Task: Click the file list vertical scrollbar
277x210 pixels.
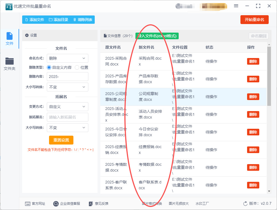Action: click(269, 76)
